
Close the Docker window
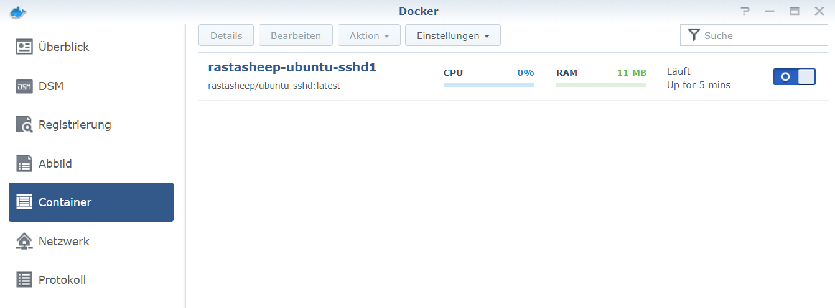click(x=819, y=11)
